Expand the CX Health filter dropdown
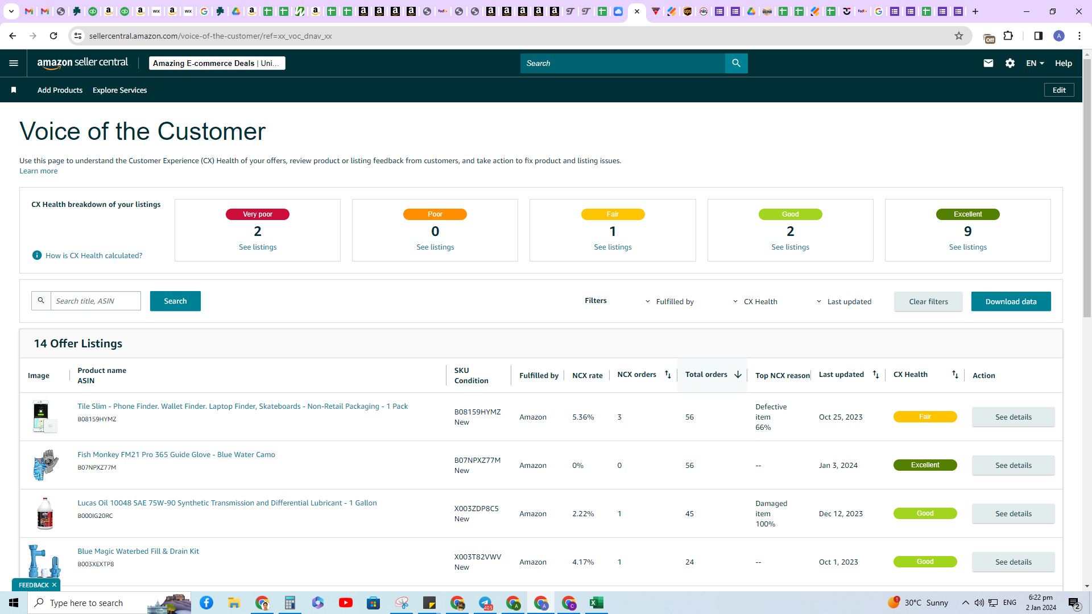This screenshot has height=614, width=1092. [x=755, y=301]
